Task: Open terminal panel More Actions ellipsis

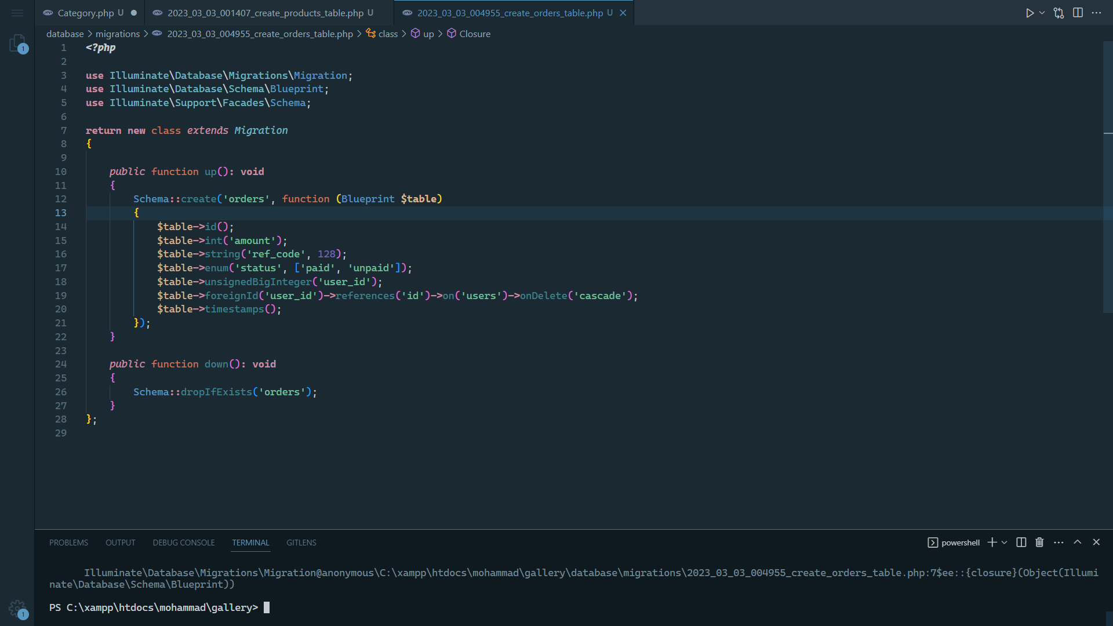Action: (1059, 543)
